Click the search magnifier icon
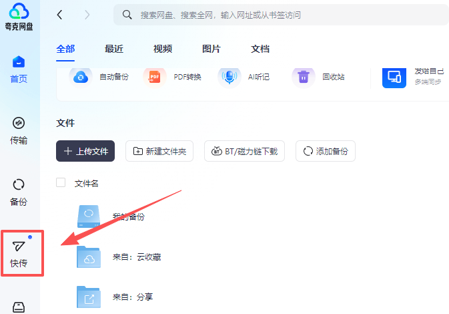 (127, 15)
